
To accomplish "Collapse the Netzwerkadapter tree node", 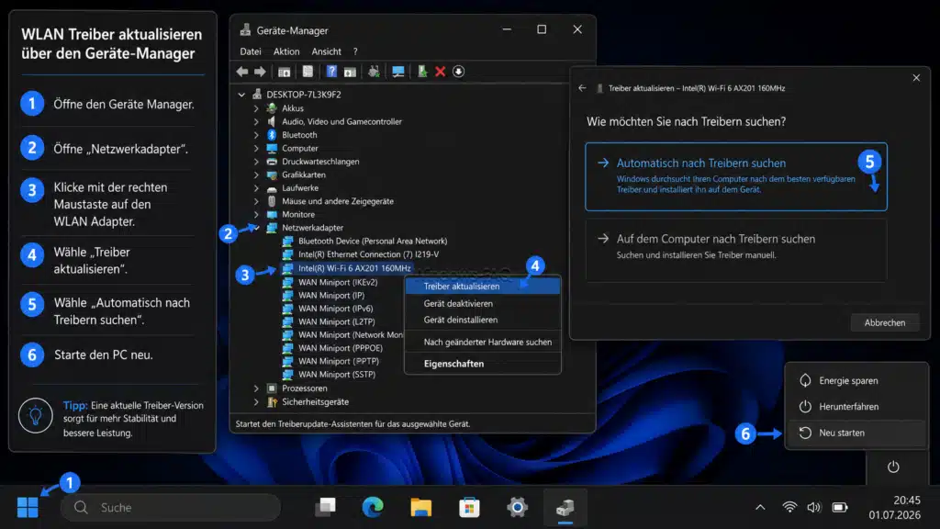I will pos(256,228).
